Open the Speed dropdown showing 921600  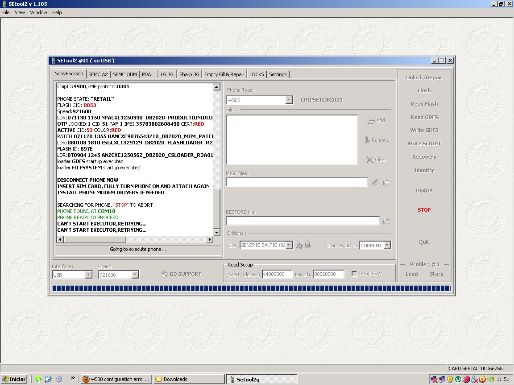[x=135, y=274]
